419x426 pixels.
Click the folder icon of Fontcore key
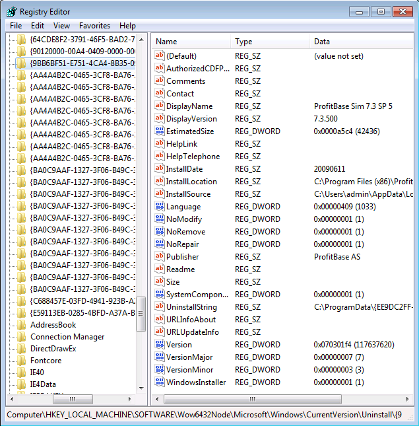pyautogui.click(x=21, y=360)
